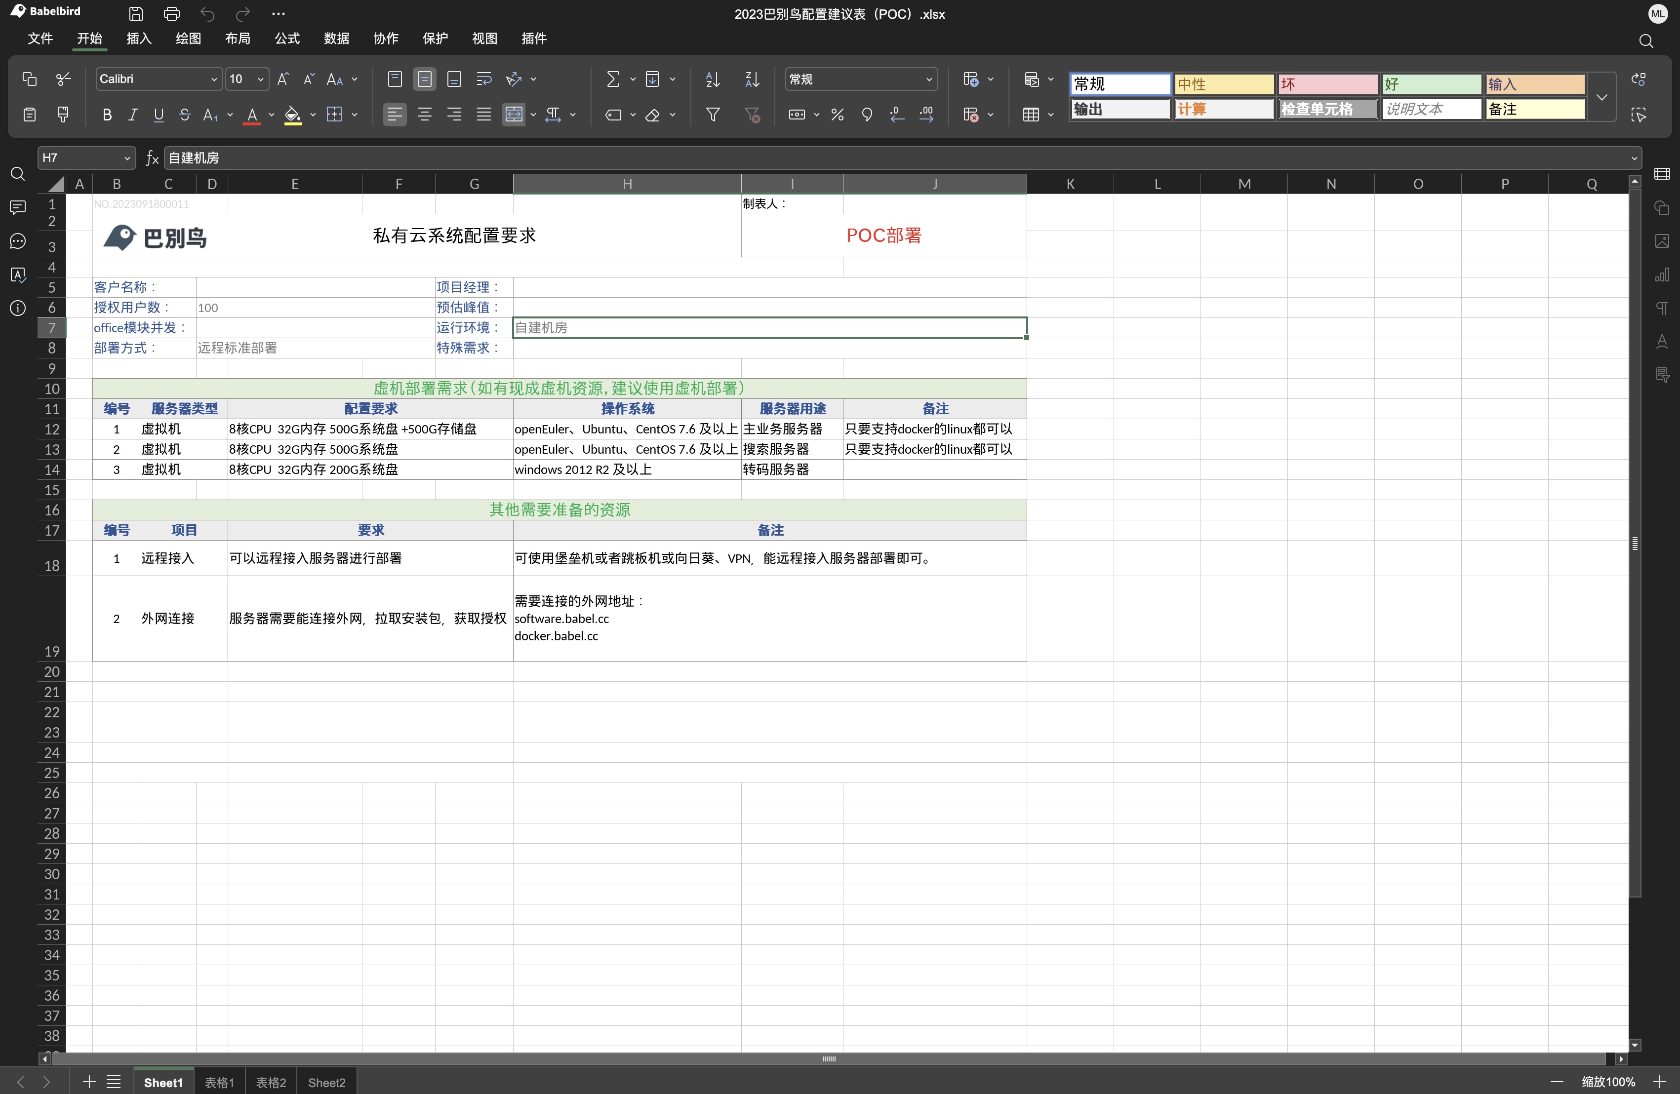The height and width of the screenshot is (1094, 1680).
Task: Open the font color dropdown arrow
Action: 272,115
